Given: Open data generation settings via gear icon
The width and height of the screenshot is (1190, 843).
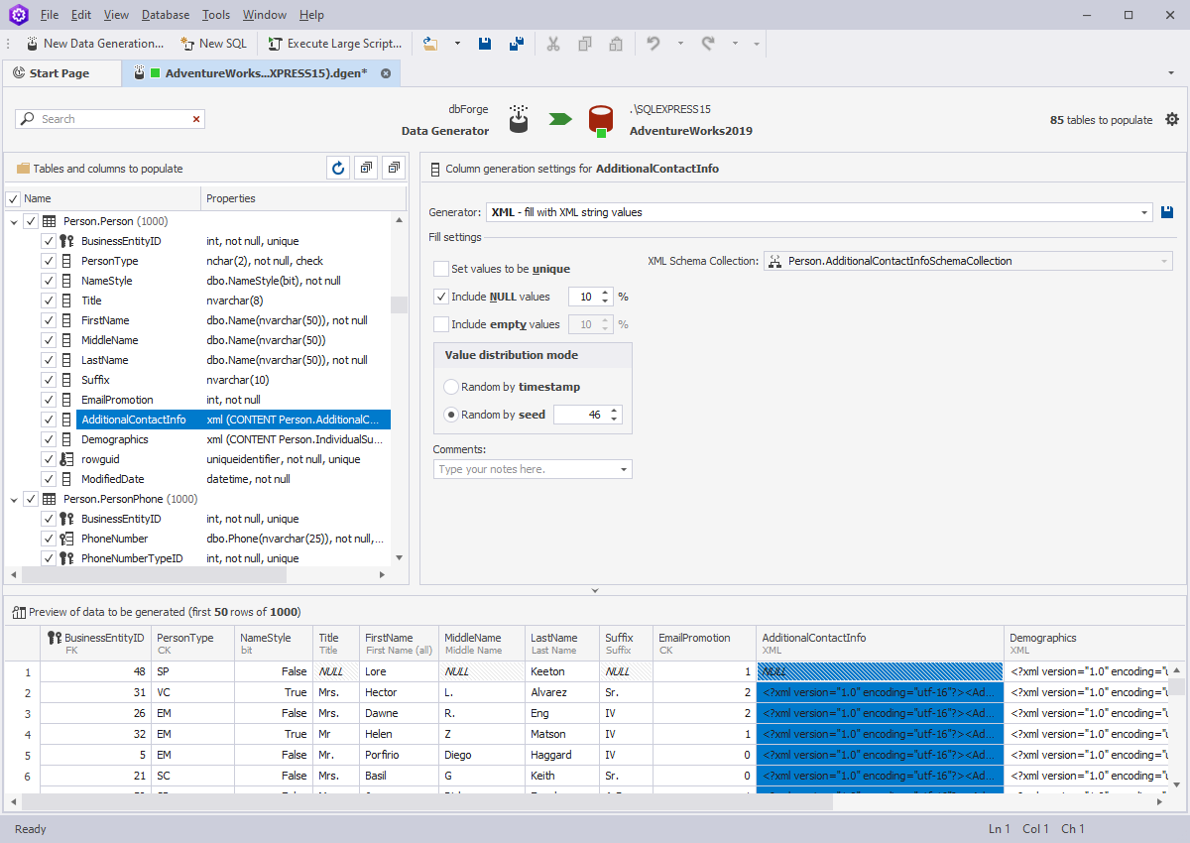Looking at the screenshot, I should 1172,119.
